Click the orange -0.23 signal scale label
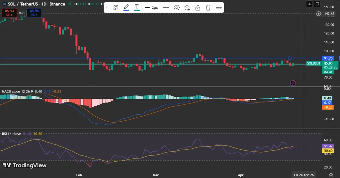The image size is (340, 178). pos(328,107)
